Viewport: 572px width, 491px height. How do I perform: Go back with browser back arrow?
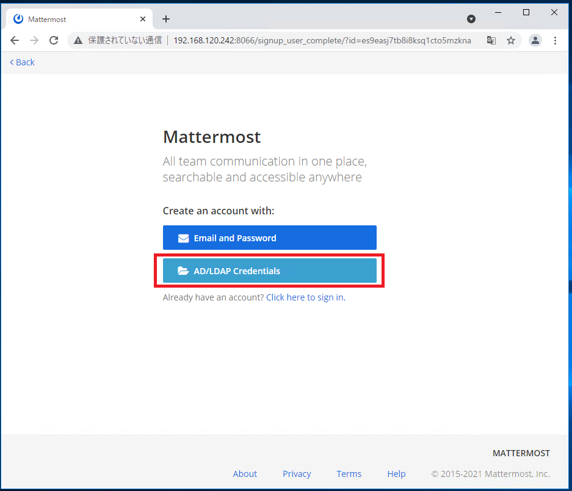15,40
